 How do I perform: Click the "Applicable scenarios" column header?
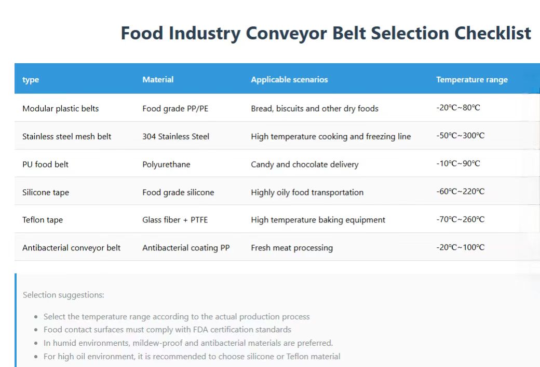coord(289,80)
